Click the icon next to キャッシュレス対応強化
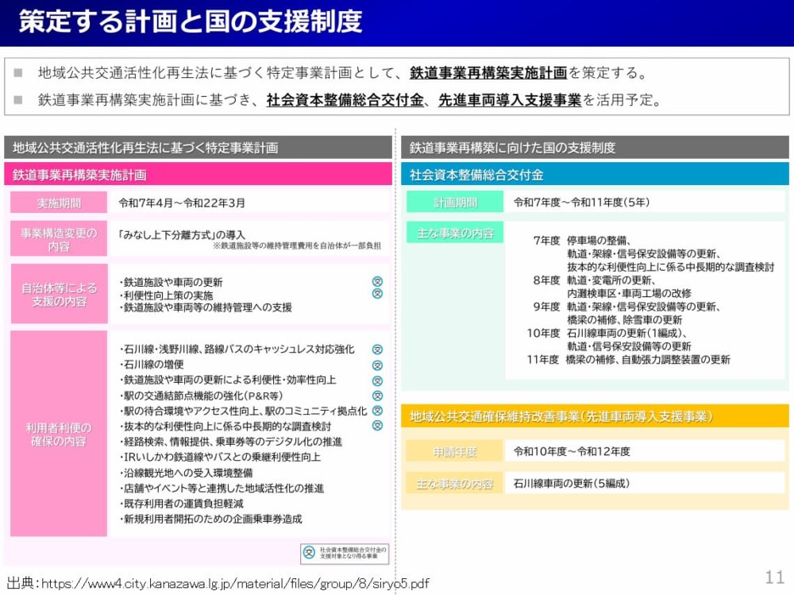This screenshot has height=595, width=794. tap(378, 350)
